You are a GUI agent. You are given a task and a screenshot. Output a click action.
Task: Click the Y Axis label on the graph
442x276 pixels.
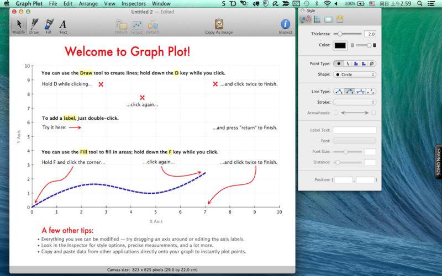[19, 136]
